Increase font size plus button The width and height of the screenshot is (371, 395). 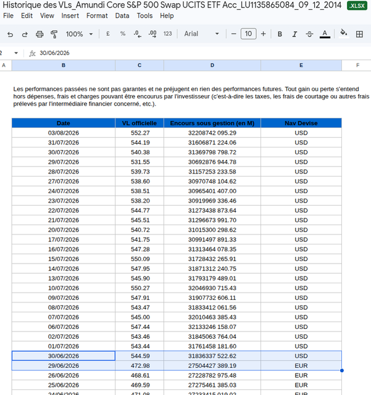[263, 34]
